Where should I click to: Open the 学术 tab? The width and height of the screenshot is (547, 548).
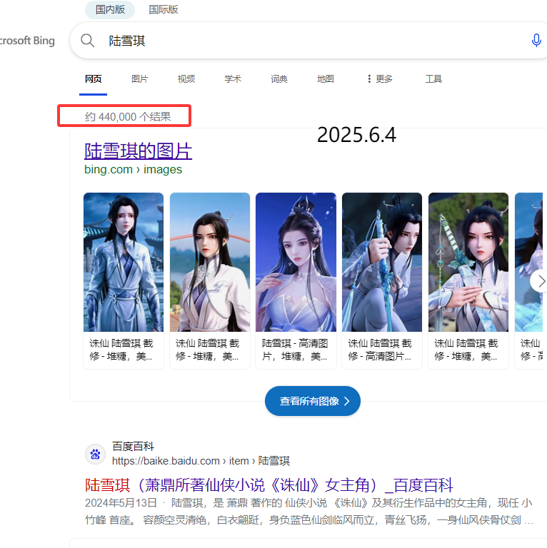[233, 79]
